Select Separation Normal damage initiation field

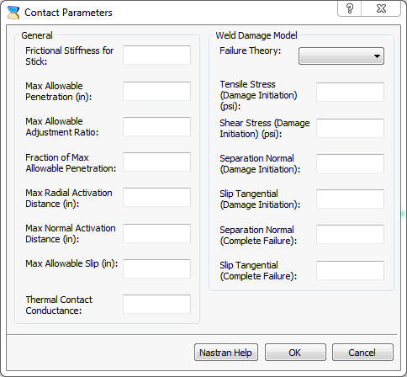pos(350,163)
